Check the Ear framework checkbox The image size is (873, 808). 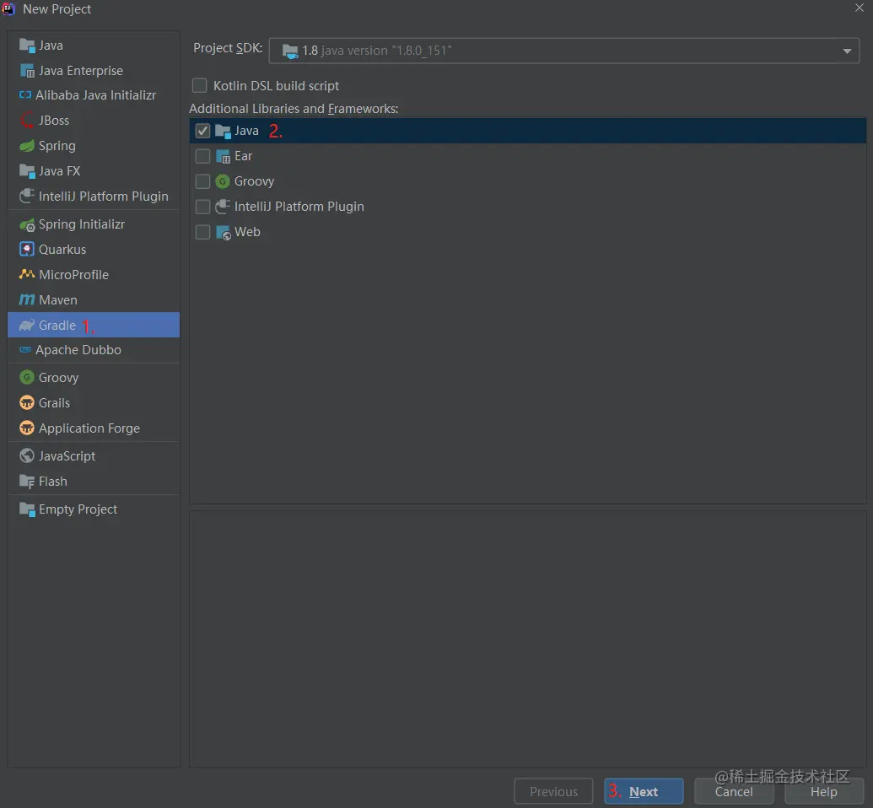202,157
